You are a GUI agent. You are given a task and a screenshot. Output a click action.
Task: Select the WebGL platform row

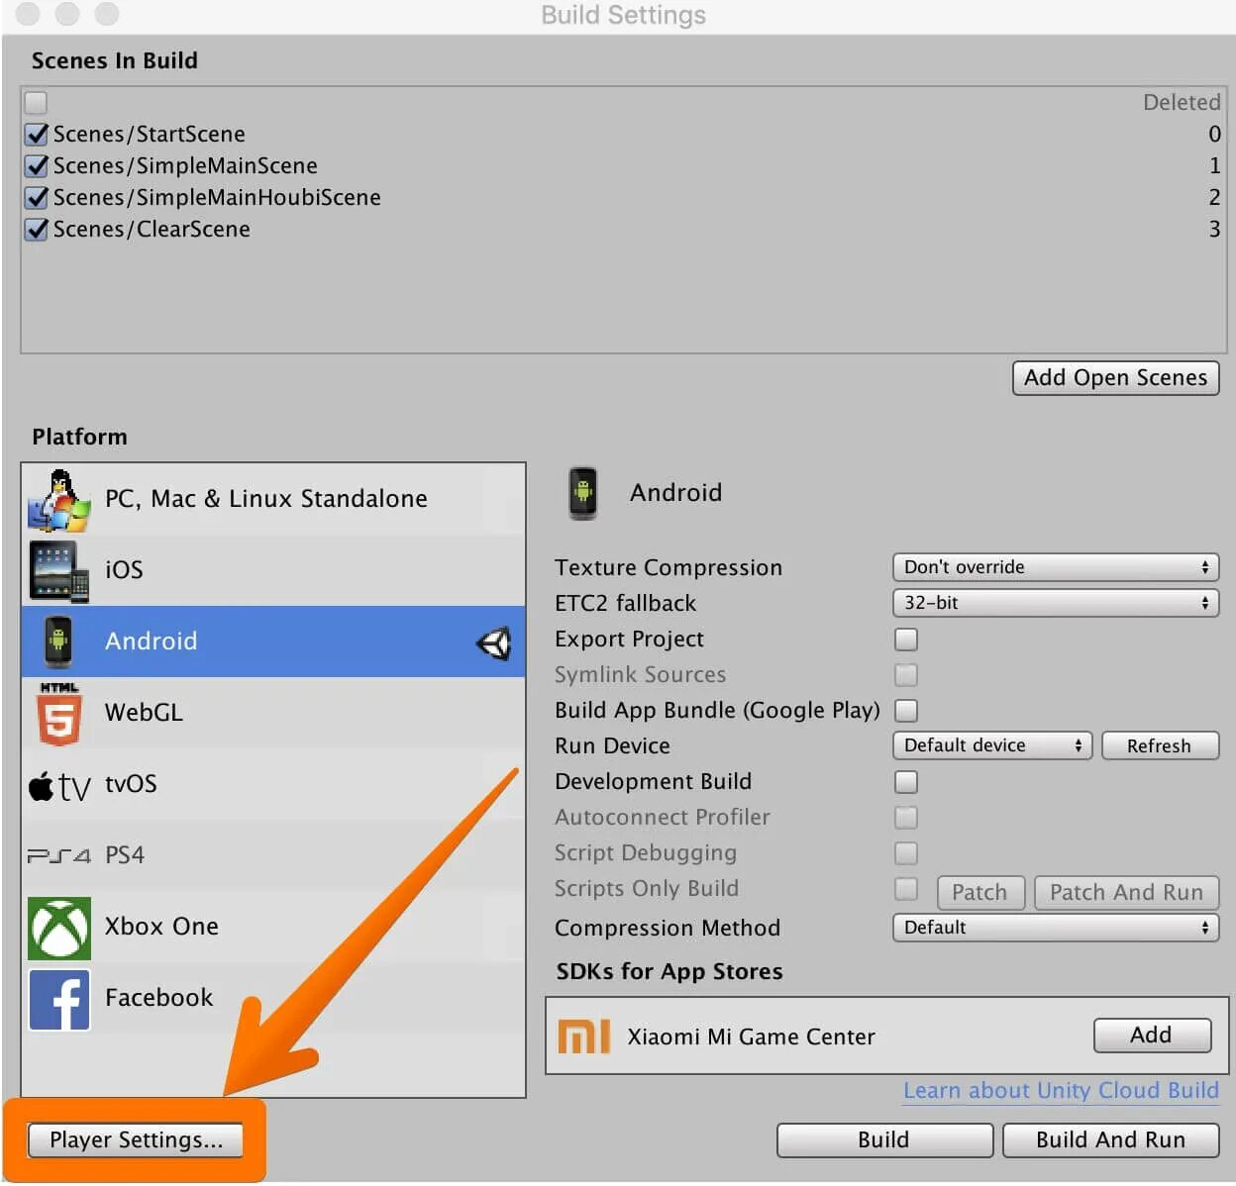point(273,713)
